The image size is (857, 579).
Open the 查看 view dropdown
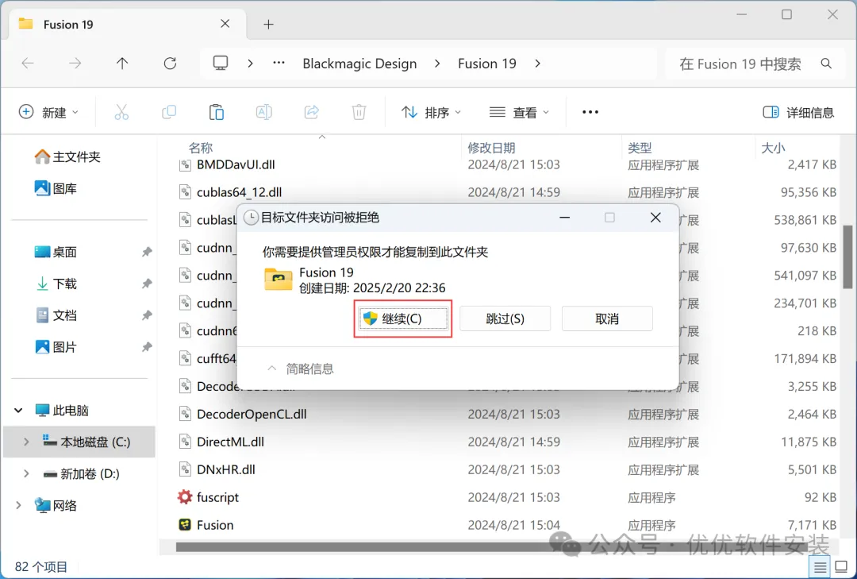coord(519,112)
